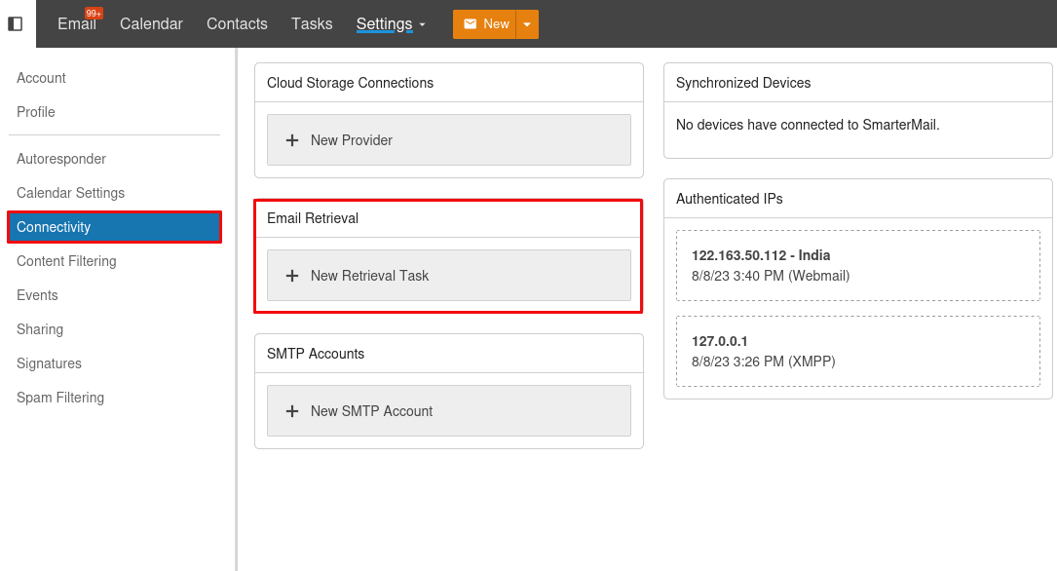This screenshot has width=1057, height=571.
Task: Select the 127.0.0.1 XMPP IP entry
Action: 857,351
